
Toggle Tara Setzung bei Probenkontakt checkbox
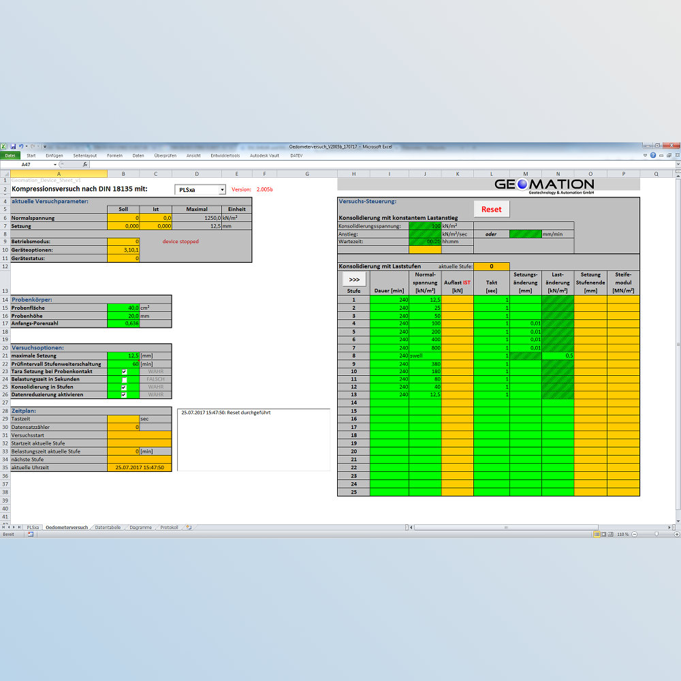tap(124, 372)
